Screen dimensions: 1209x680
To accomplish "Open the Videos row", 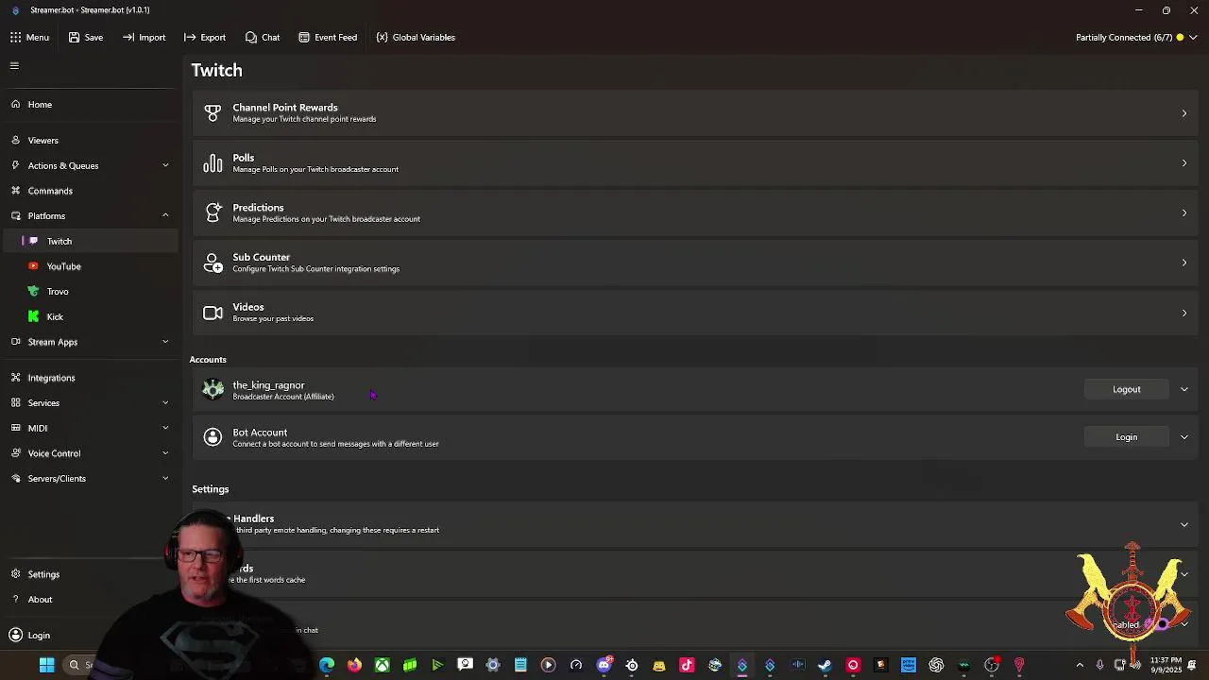I will (x=694, y=312).
